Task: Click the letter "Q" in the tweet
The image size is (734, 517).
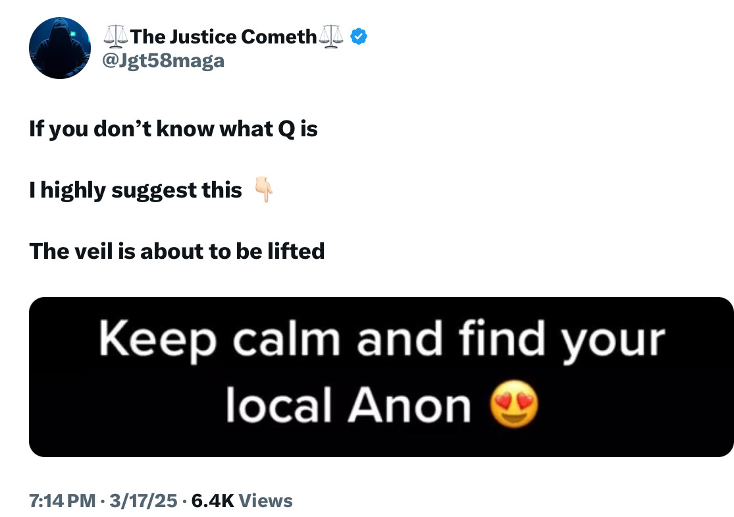Action: [x=285, y=129]
